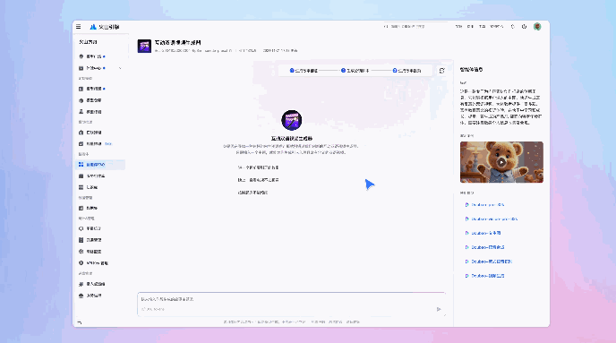616x343 pixels.
Task: Click the Volcano Engine logo in the header
Action: click(105, 27)
